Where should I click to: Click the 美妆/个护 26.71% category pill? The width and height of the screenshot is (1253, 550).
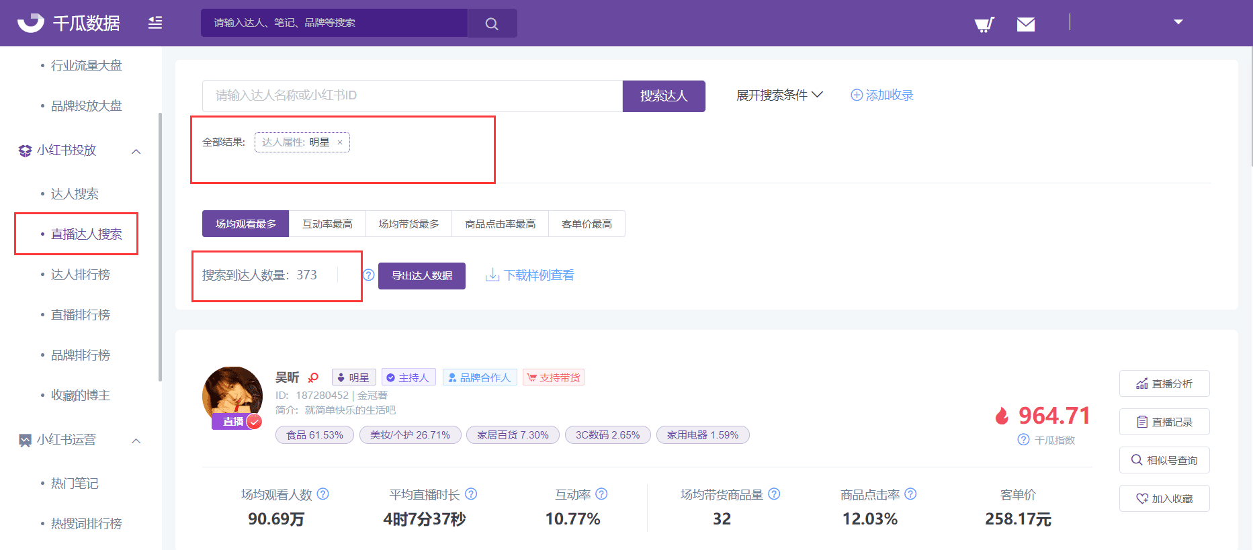coord(410,435)
